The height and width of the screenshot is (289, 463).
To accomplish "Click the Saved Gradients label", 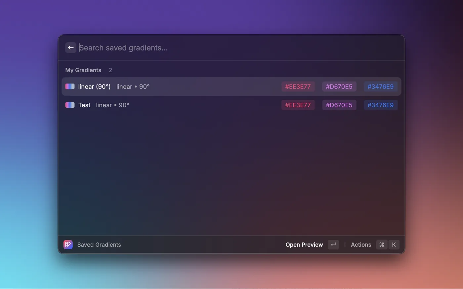I will (99, 245).
